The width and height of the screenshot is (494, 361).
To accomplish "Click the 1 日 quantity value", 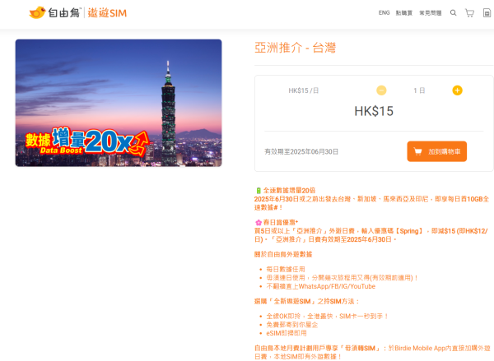I will tap(419, 90).
